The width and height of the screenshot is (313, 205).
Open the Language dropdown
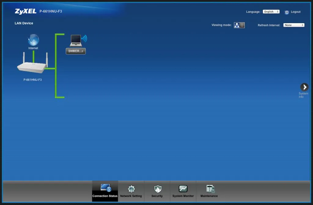271,12
